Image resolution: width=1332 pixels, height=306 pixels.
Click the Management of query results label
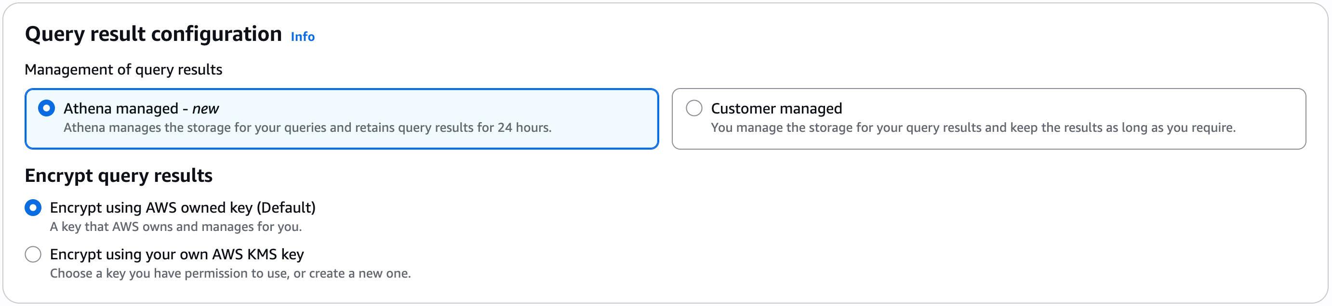124,69
